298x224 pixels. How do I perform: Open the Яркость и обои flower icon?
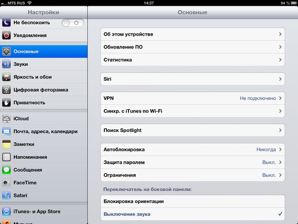6,77
